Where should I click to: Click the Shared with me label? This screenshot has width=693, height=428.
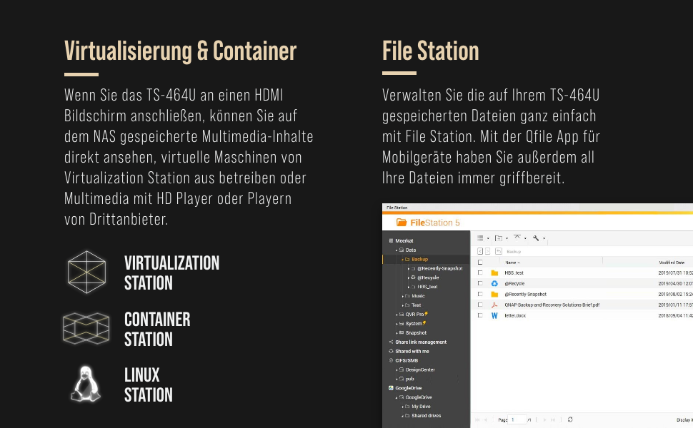pyautogui.click(x=412, y=351)
